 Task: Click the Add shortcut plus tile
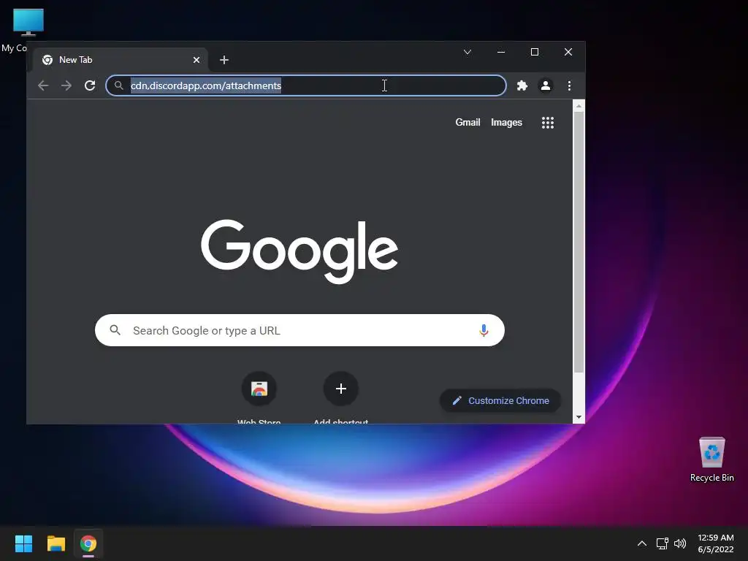tap(340, 389)
